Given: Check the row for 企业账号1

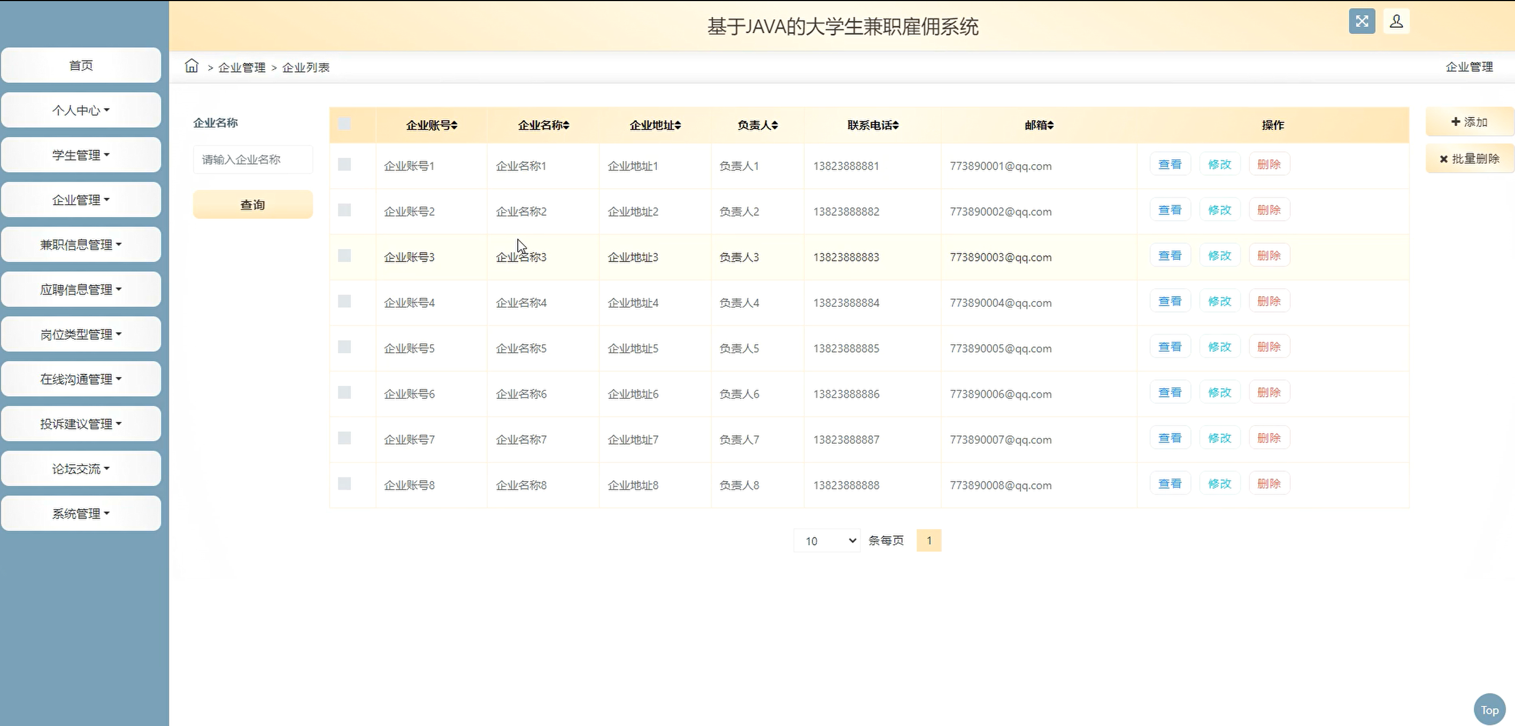Looking at the screenshot, I should click(x=344, y=165).
